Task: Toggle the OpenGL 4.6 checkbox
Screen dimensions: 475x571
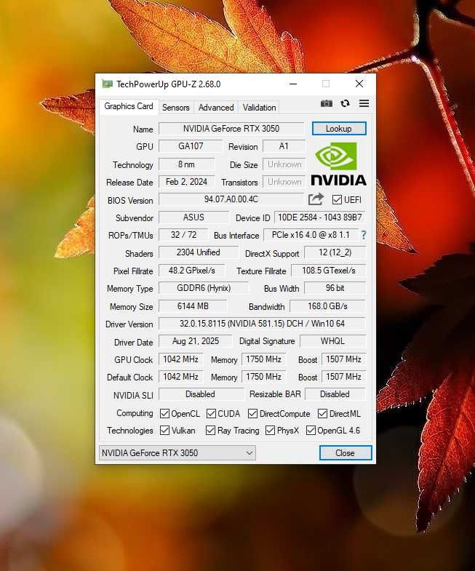Action: coord(311,430)
